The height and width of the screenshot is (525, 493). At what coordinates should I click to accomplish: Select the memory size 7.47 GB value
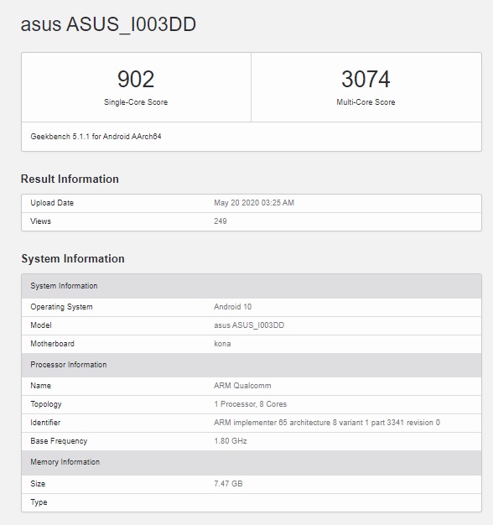click(228, 484)
